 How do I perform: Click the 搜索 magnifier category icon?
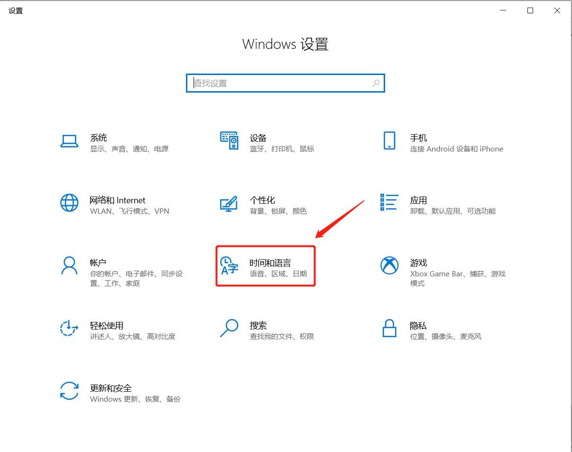[x=229, y=328]
